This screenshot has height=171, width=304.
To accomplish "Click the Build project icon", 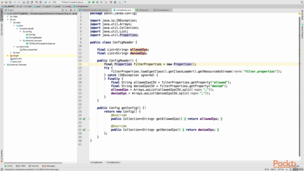I will tap(55, 2).
